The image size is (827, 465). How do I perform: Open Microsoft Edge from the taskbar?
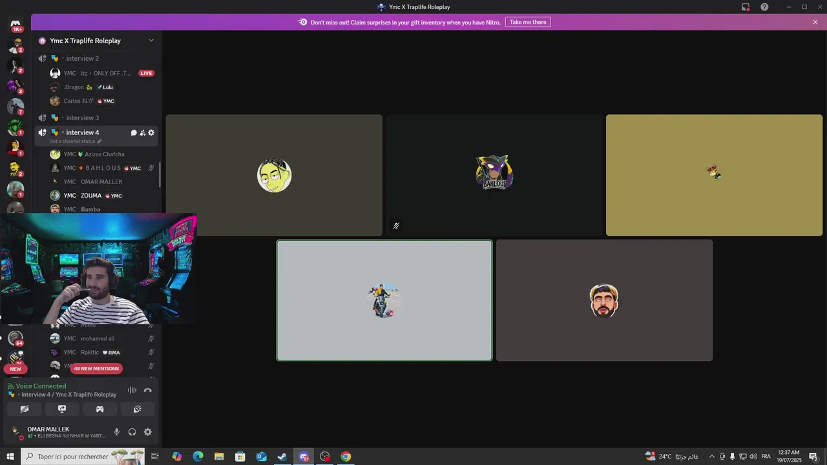[198, 457]
